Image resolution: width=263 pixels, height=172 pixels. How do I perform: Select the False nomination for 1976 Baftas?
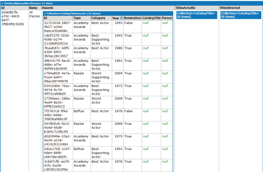128,111
